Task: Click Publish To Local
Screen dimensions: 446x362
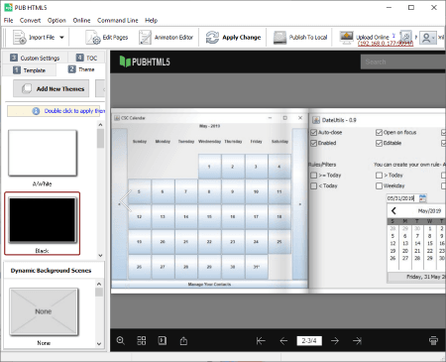Action: tap(300, 38)
